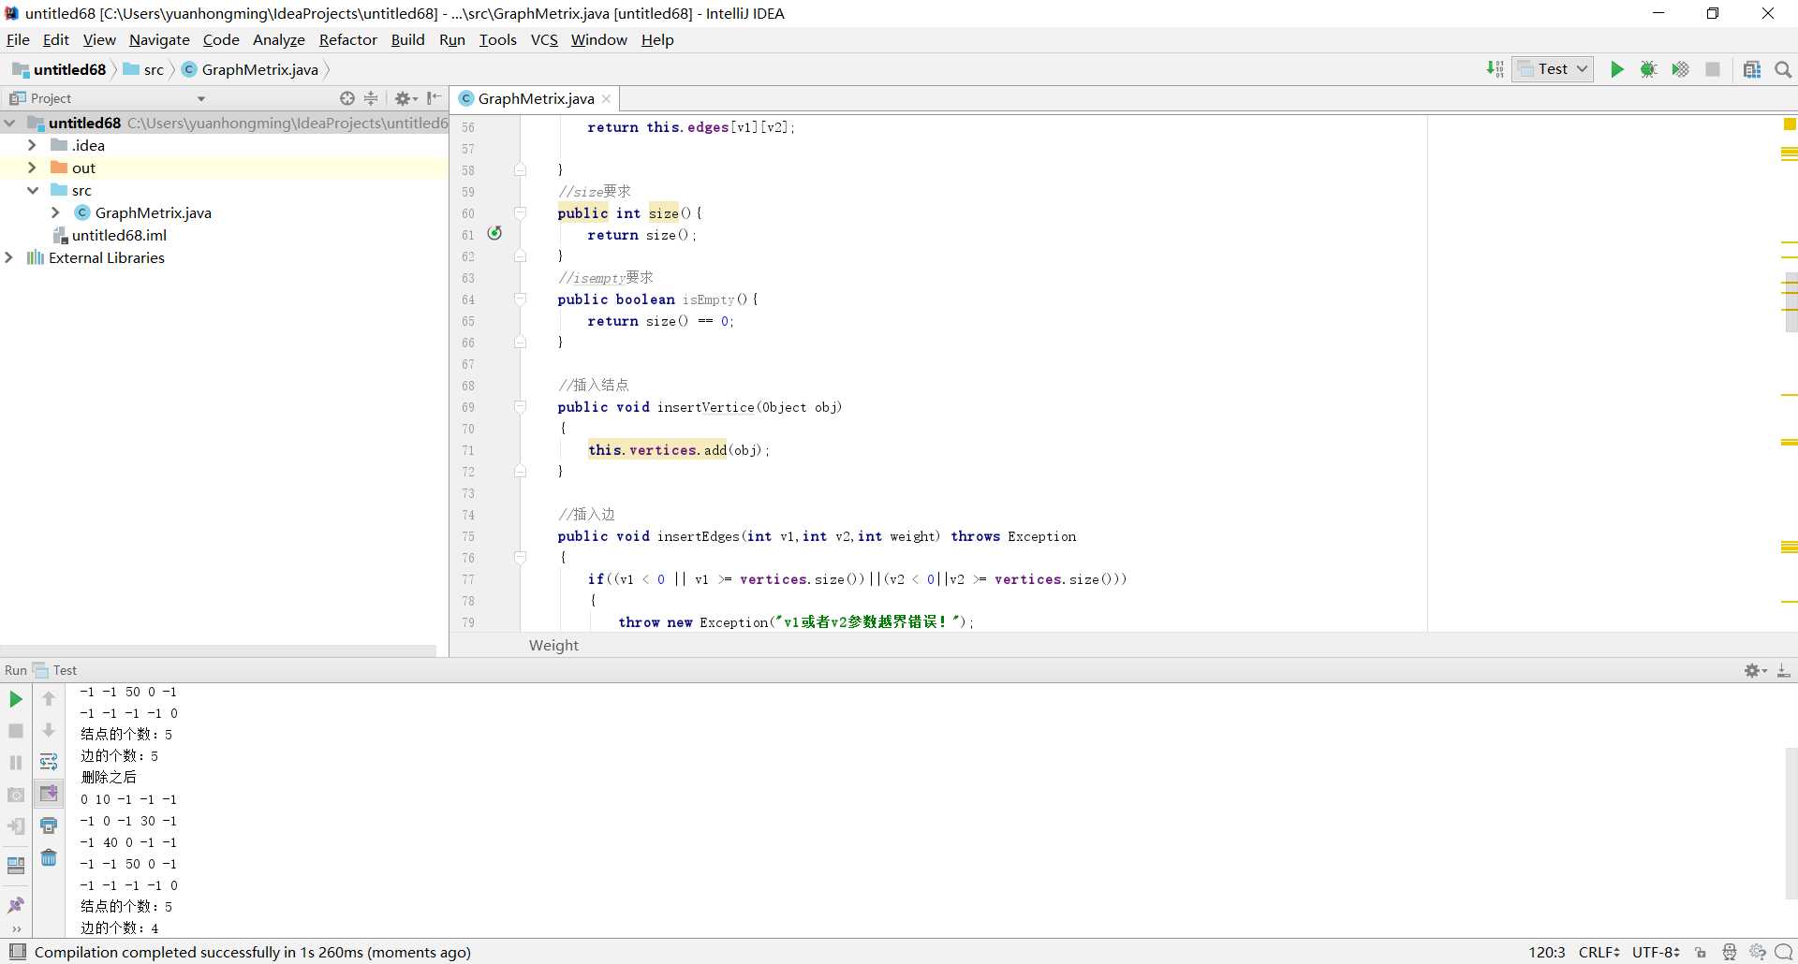Open Test run configuration dropdown
Viewport: 1798px width, 964px height.
[x=1553, y=69]
